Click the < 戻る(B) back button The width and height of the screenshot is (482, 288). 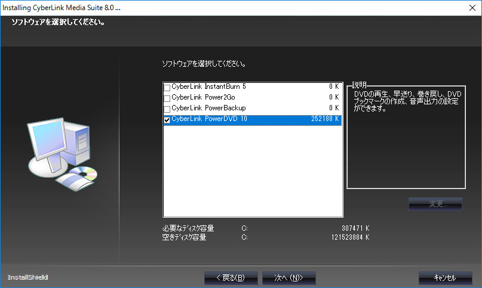point(231,278)
